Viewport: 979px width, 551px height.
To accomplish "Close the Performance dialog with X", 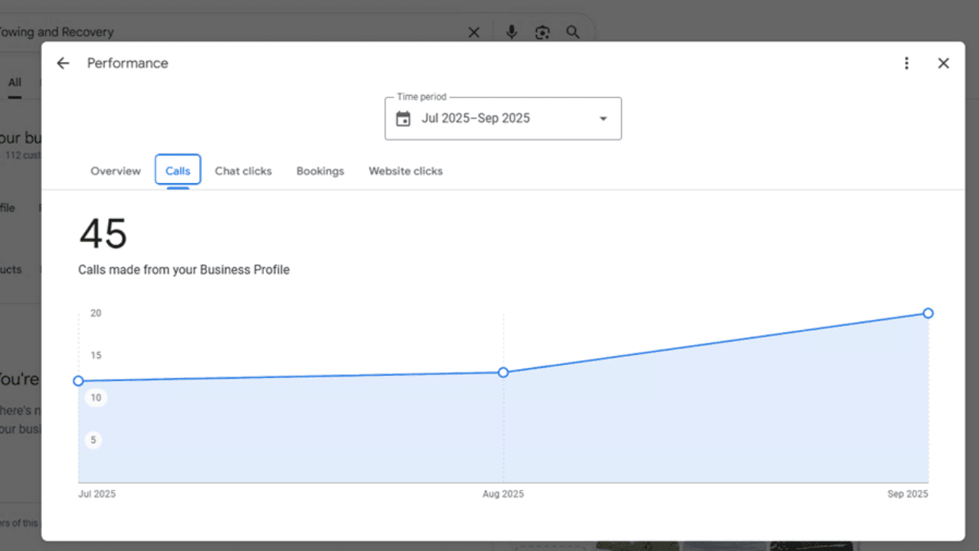I will coord(943,64).
